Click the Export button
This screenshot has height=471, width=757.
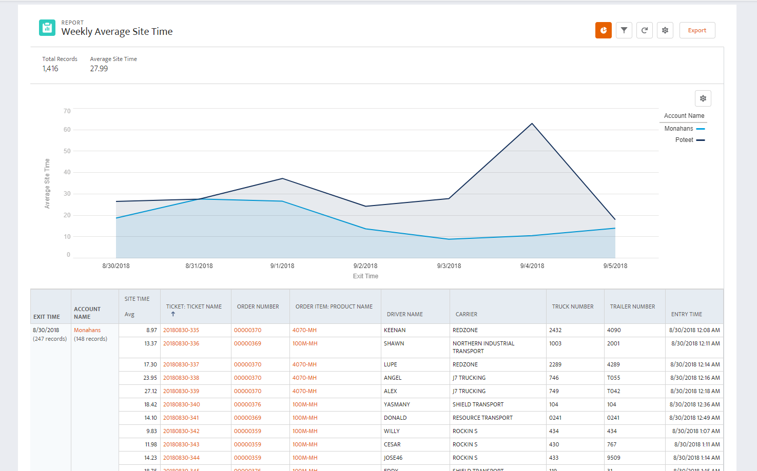tap(697, 30)
